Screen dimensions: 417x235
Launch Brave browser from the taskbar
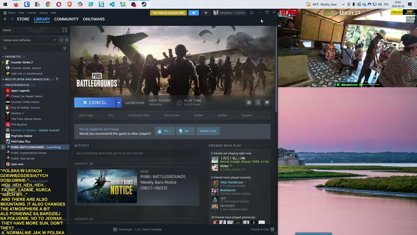pyautogui.click(x=69, y=4)
